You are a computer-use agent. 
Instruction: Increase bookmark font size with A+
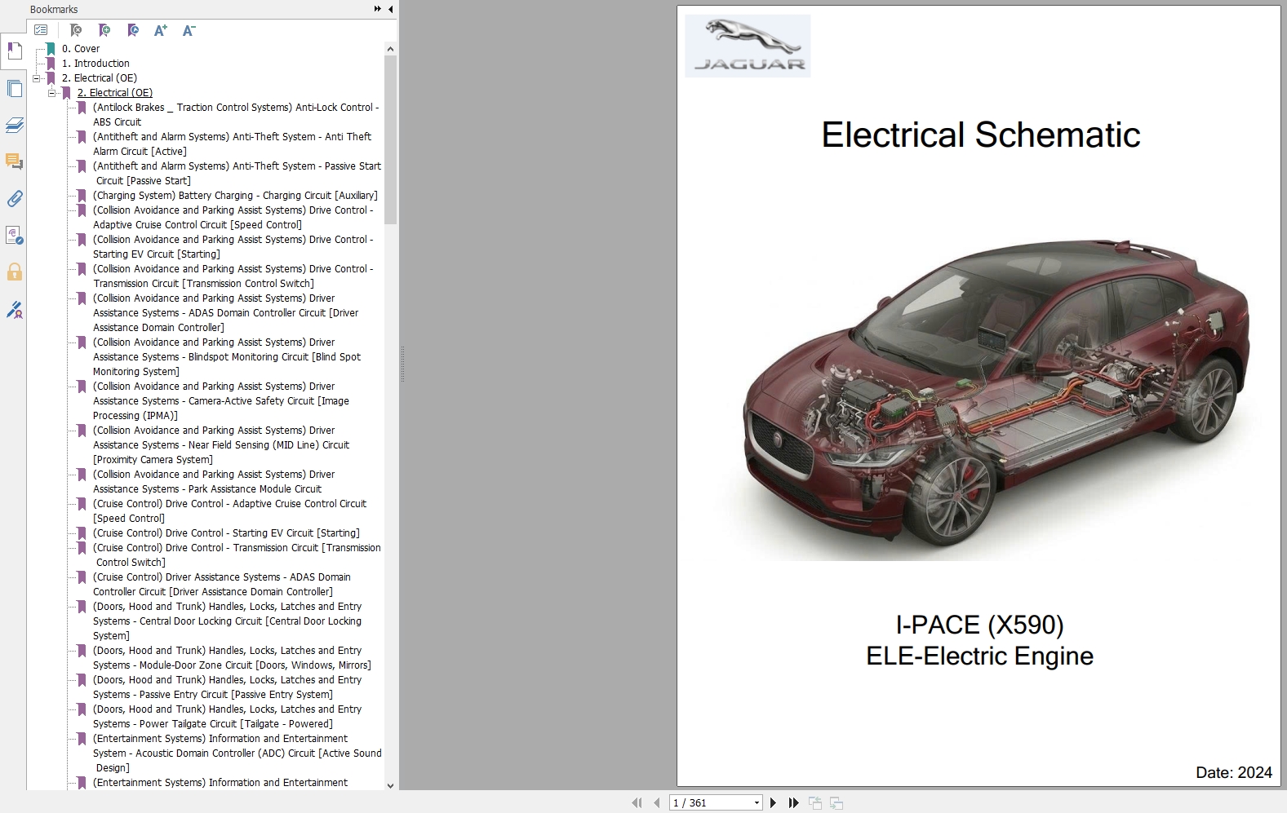point(160,30)
